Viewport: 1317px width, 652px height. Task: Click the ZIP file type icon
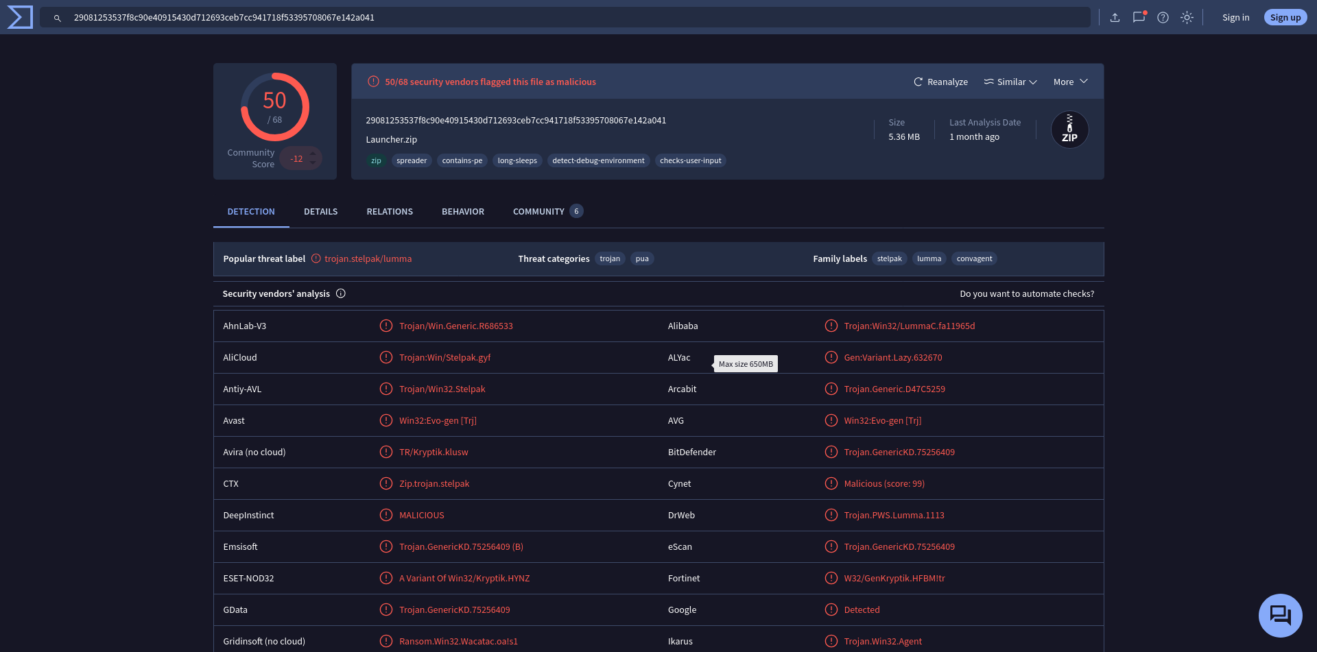(1069, 130)
